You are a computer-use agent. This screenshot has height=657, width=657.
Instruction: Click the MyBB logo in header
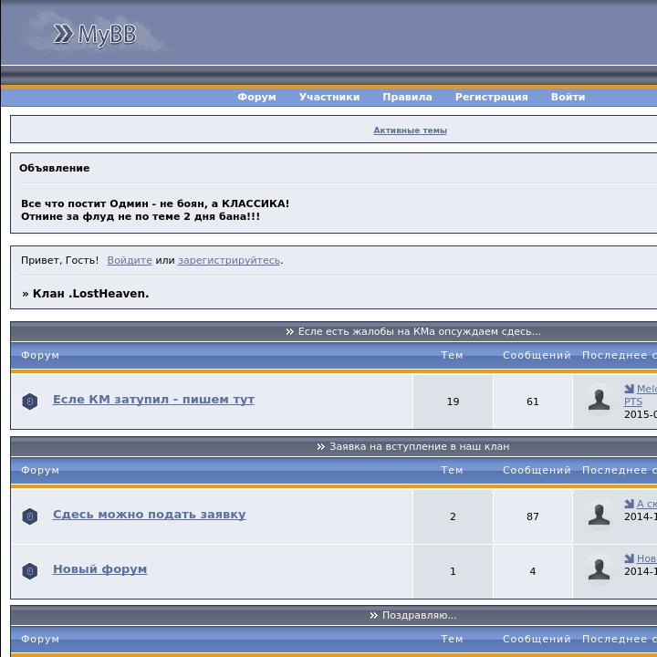(95, 35)
